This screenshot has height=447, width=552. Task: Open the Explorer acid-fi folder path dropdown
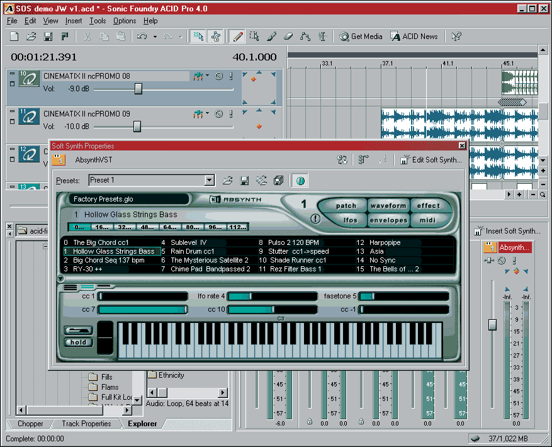tap(33, 230)
